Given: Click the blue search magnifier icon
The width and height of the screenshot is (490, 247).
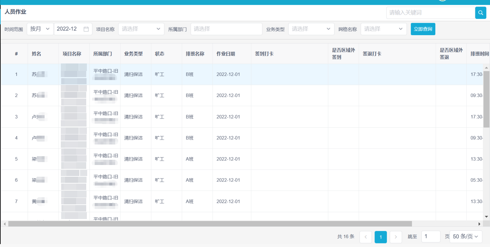Looking at the screenshot, I should click(x=481, y=13).
